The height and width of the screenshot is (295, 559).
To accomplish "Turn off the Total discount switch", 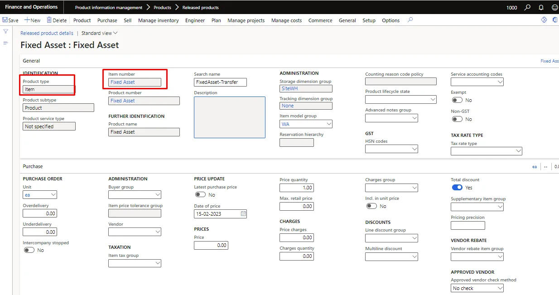I will pyautogui.click(x=457, y=187).
